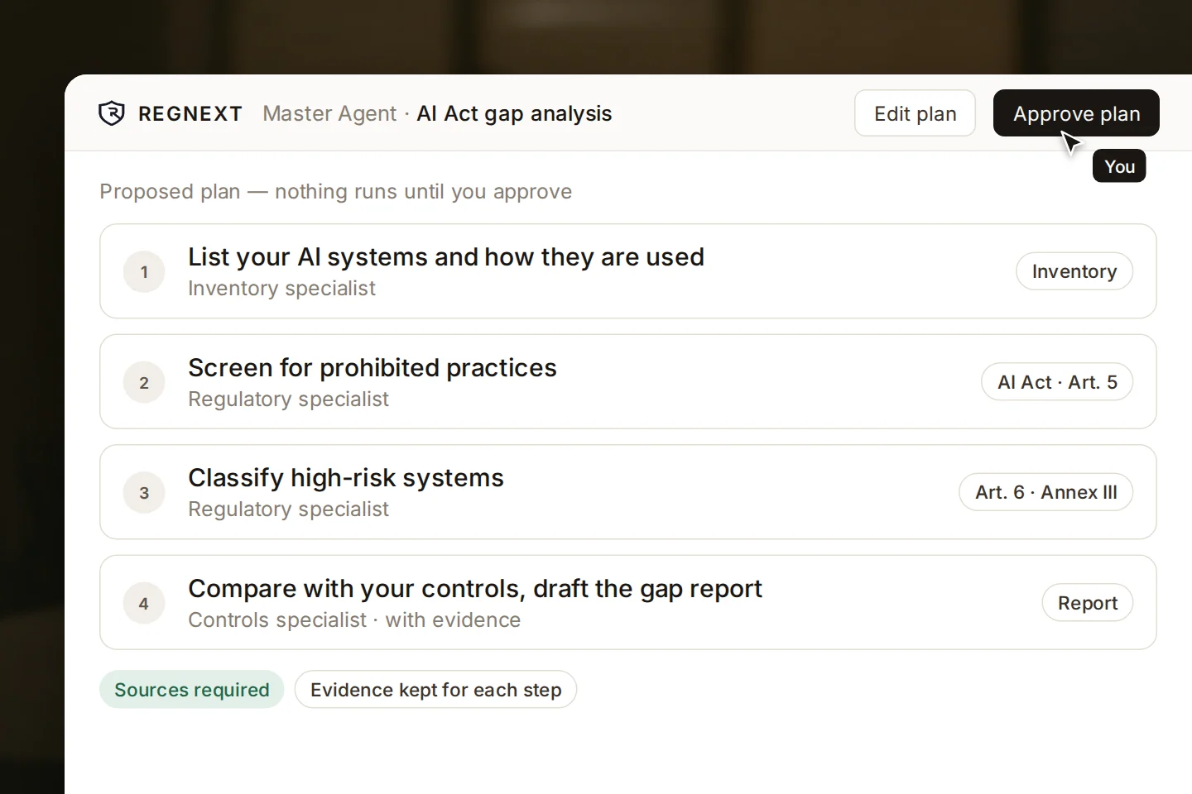Image resolution: width=1192 pixels, height=794 pixels.
Task: Open step List your AI systems
Action: (627, 271)
